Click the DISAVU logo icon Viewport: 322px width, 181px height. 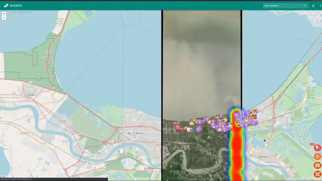coord(6,6)
